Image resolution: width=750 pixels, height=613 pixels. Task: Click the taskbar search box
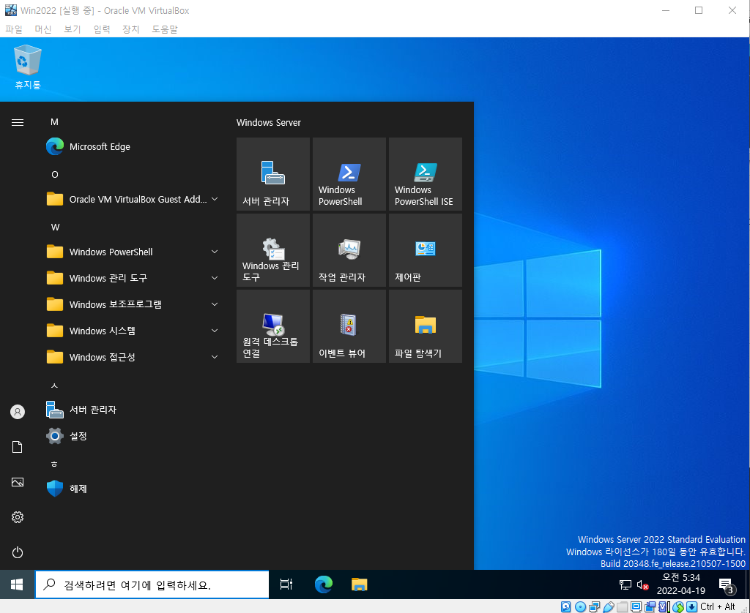pos(152,584)
